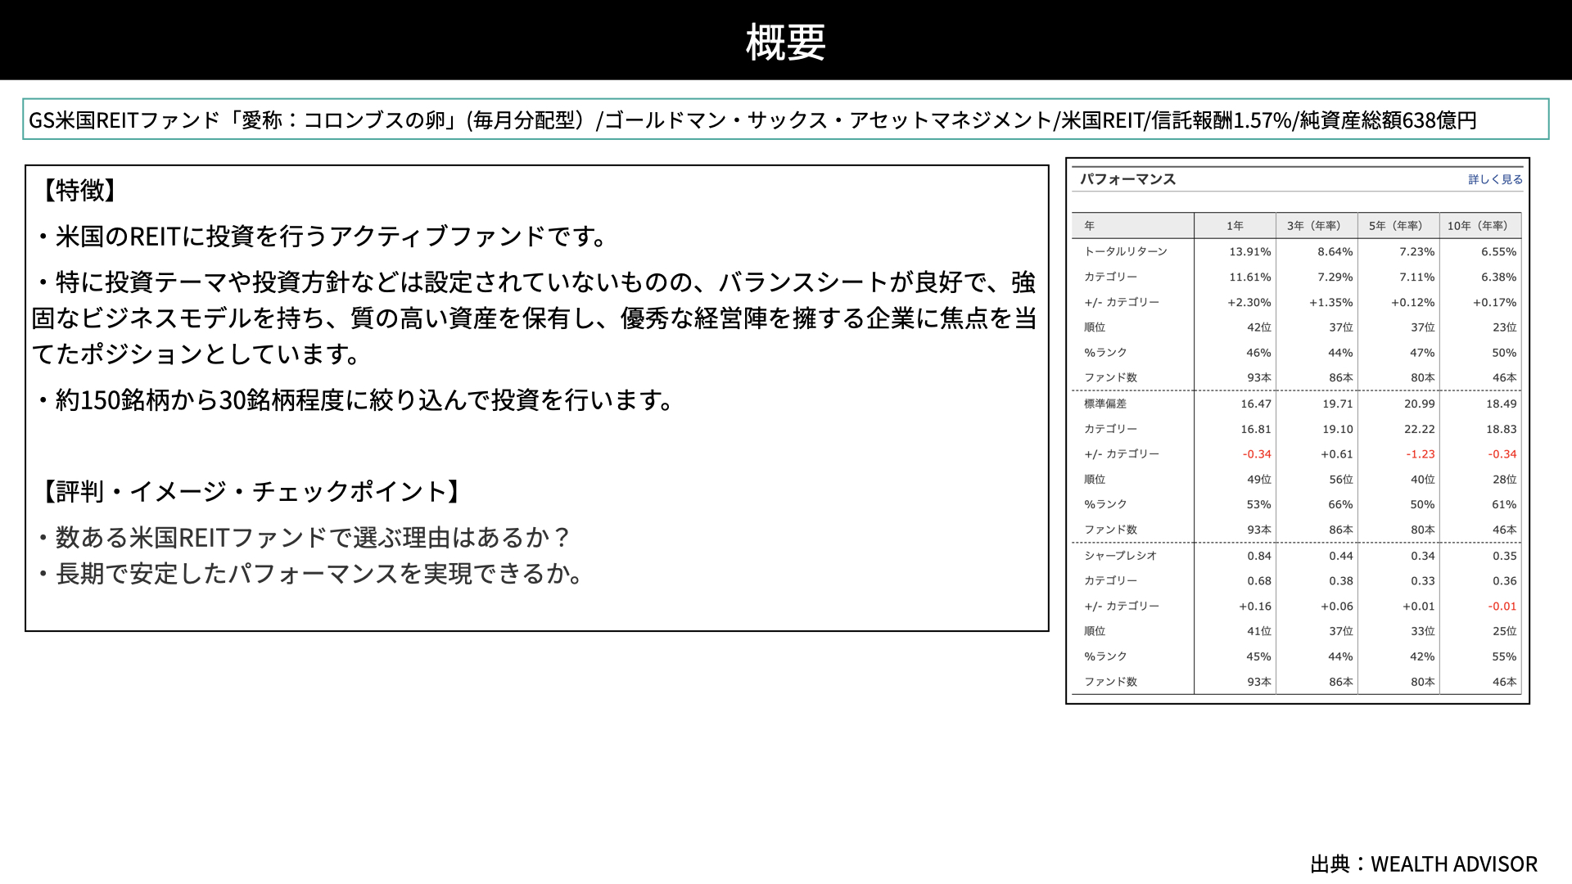Click the 11.61% category value
Screen dimensions: 1572x884
pyautogui.click(x=1250, y=277)
